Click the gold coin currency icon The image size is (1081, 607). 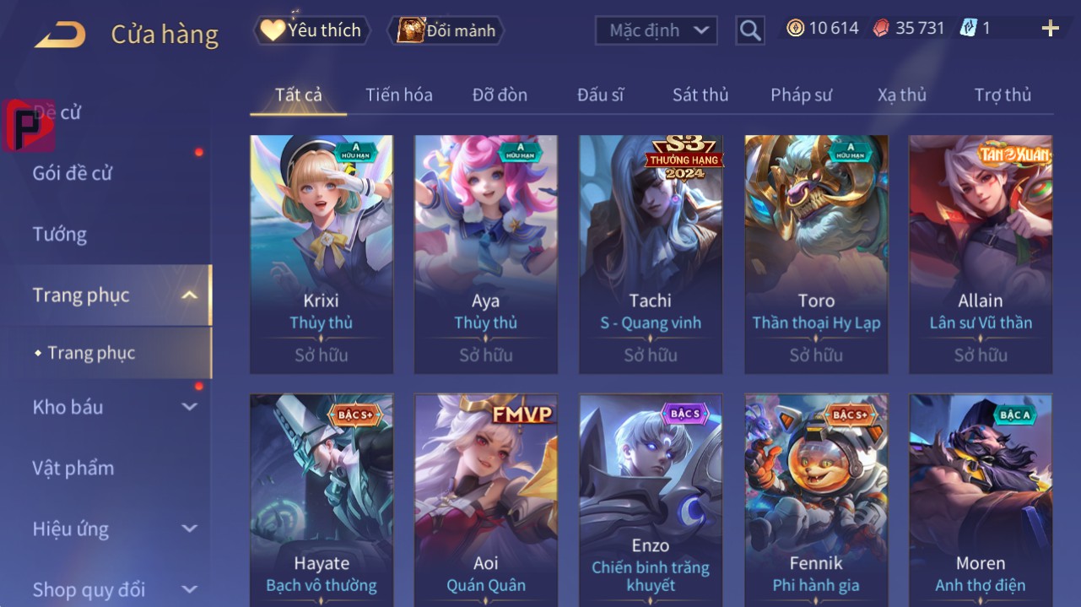click(x=795, y=28)
